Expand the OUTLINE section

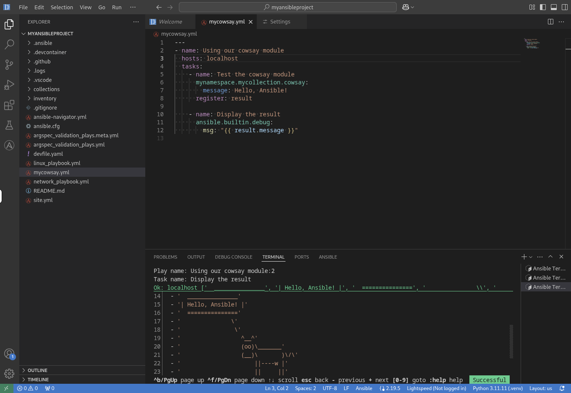(x=82, y=370)
